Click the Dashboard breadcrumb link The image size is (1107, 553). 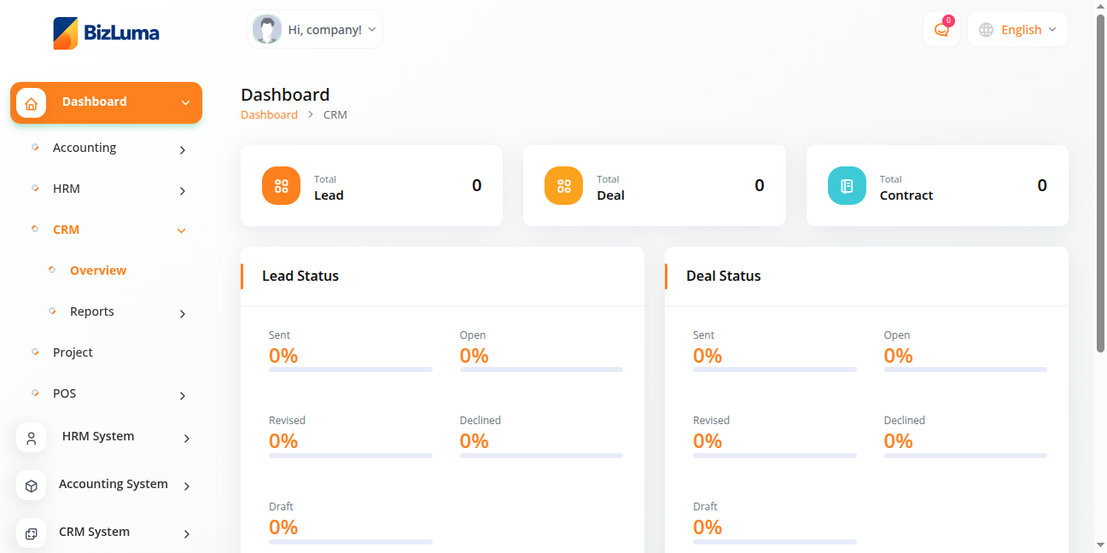(269, 115)
